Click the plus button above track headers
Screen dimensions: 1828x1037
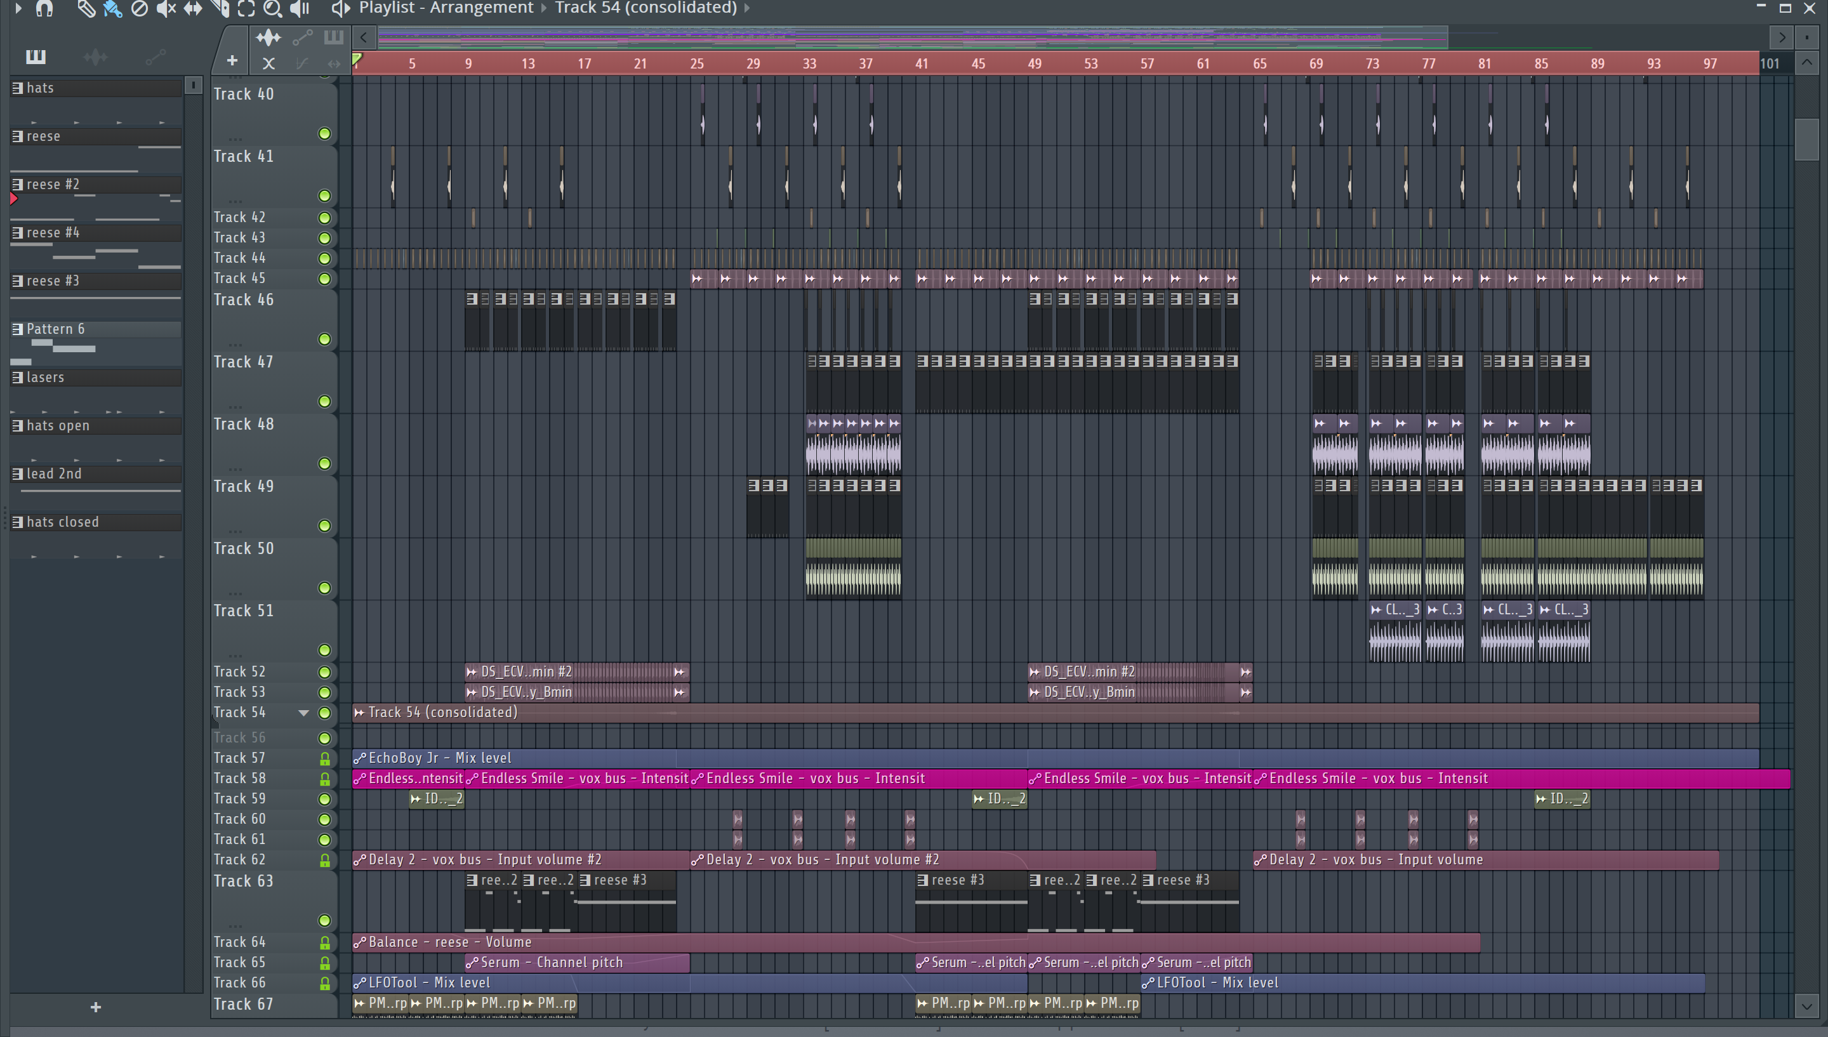(x=232, y=60)
